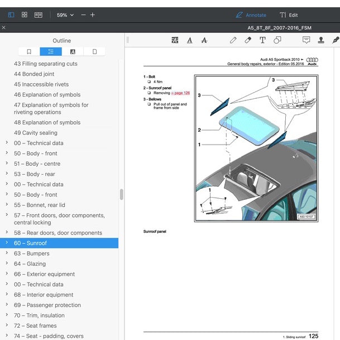Open the 59% zoom level dropdown

pos(65,15)
